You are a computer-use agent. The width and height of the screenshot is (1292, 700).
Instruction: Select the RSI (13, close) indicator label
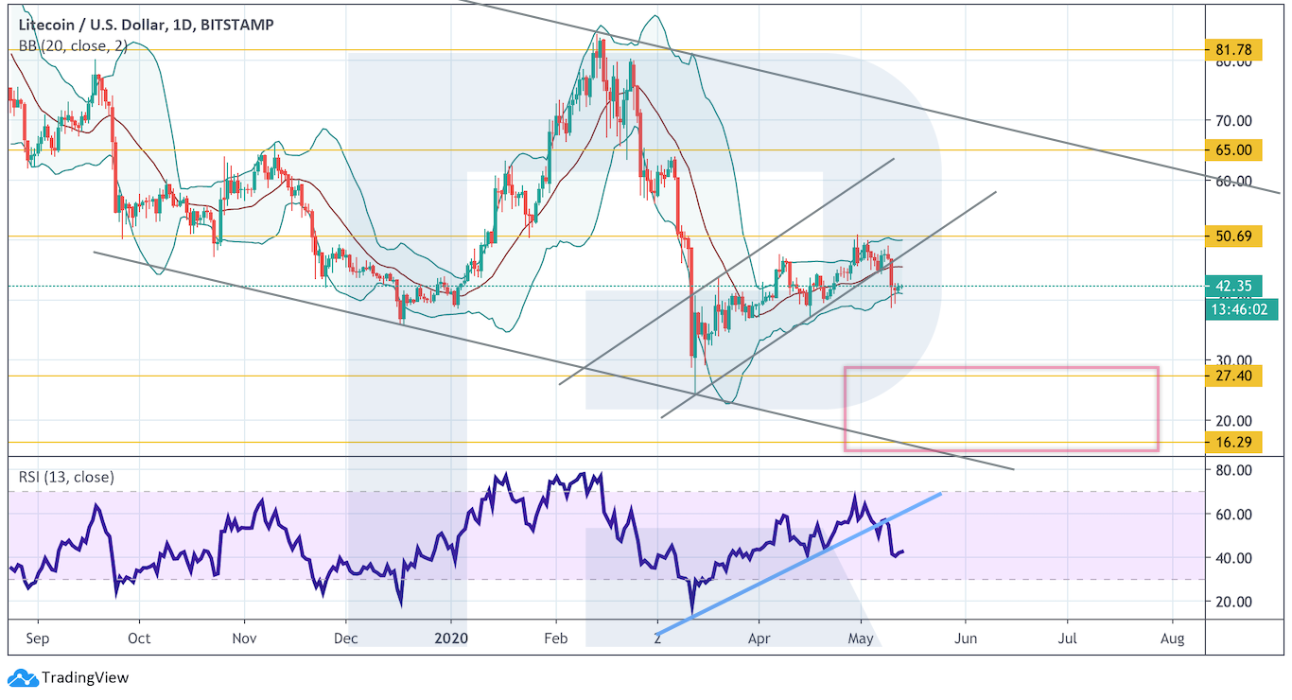pos(66,477)
